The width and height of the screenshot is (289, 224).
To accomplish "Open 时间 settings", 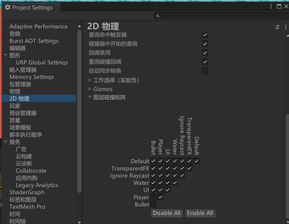I will tap(15, 214).
